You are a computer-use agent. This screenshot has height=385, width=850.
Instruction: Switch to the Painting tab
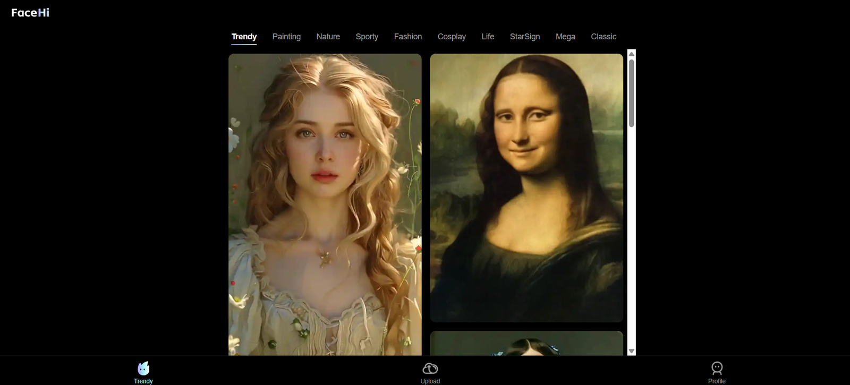coord(286,37)
